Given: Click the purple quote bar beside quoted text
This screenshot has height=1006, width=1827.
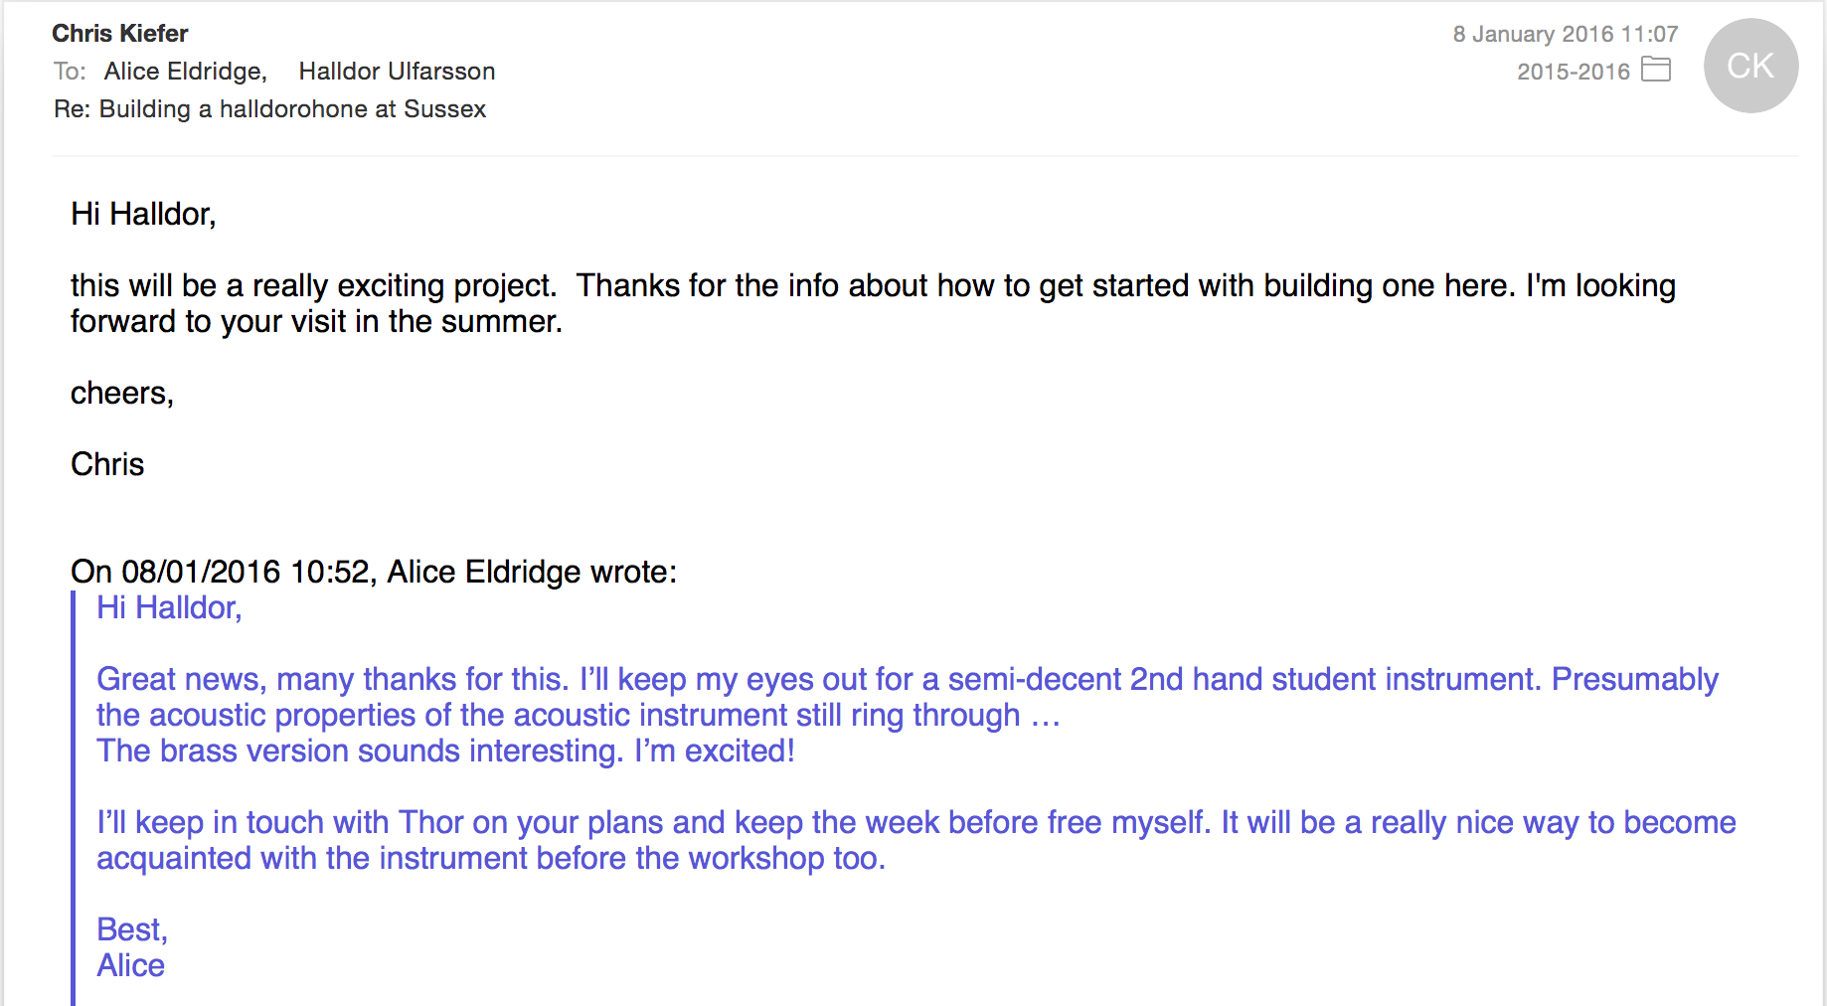Looking at the screenshot, I should tap(74, 795).
